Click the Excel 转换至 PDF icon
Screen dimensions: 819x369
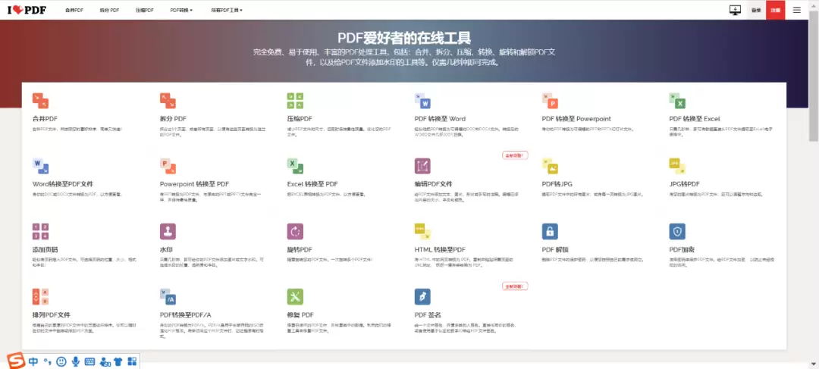click(295, 166)
